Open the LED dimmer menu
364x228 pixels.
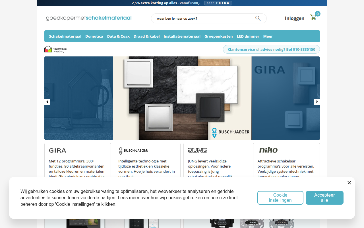(248, 36)
